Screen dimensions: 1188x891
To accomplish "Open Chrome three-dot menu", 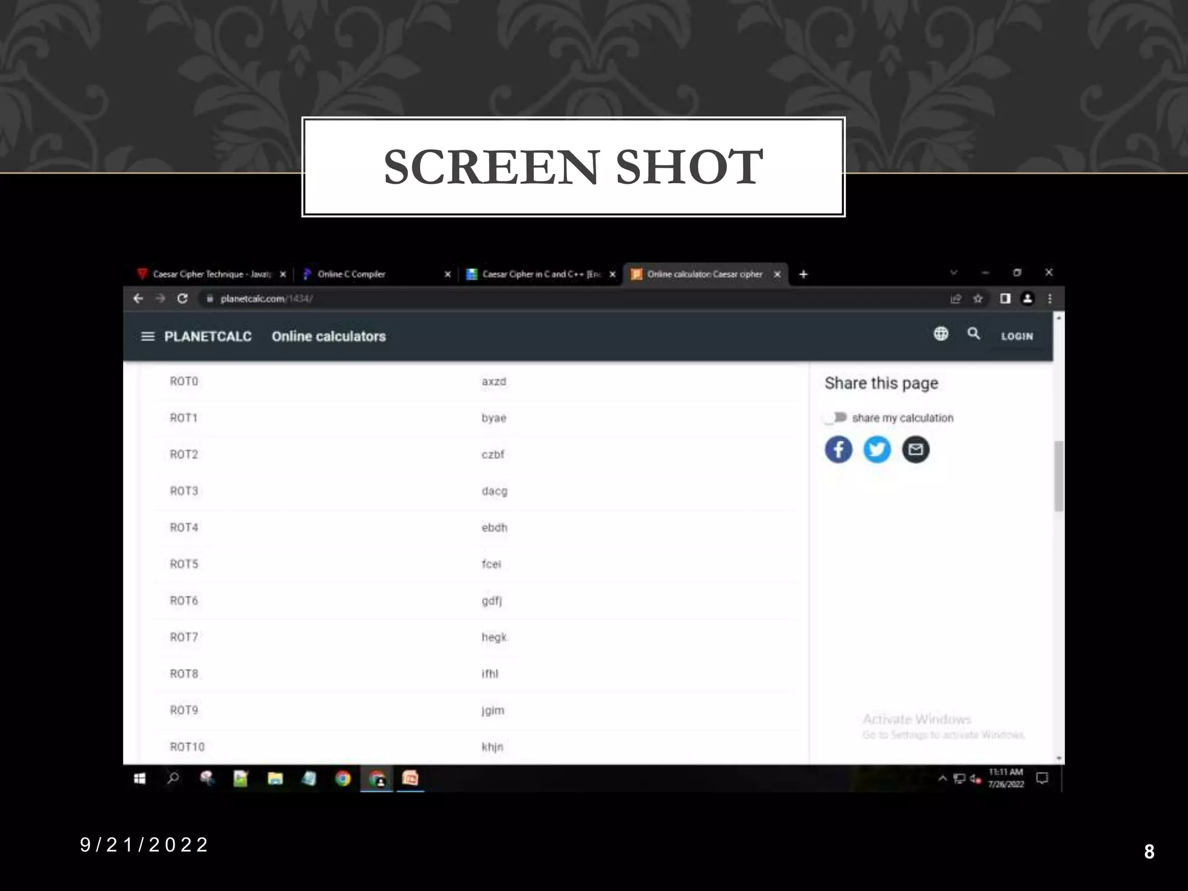I will 1049,299.
